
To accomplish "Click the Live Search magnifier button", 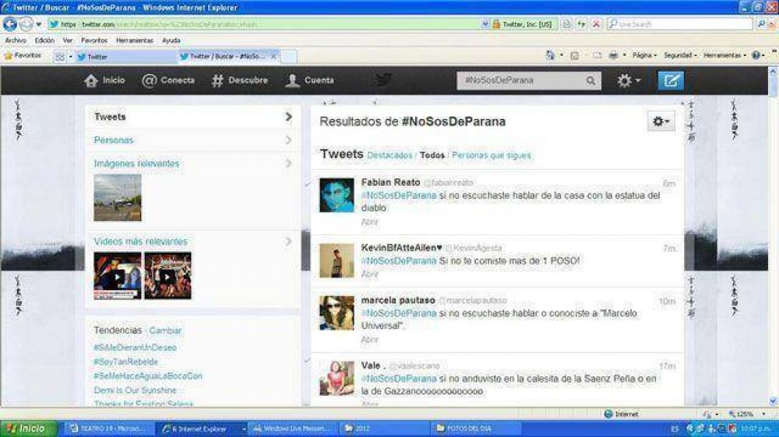I will coord(760,24).
